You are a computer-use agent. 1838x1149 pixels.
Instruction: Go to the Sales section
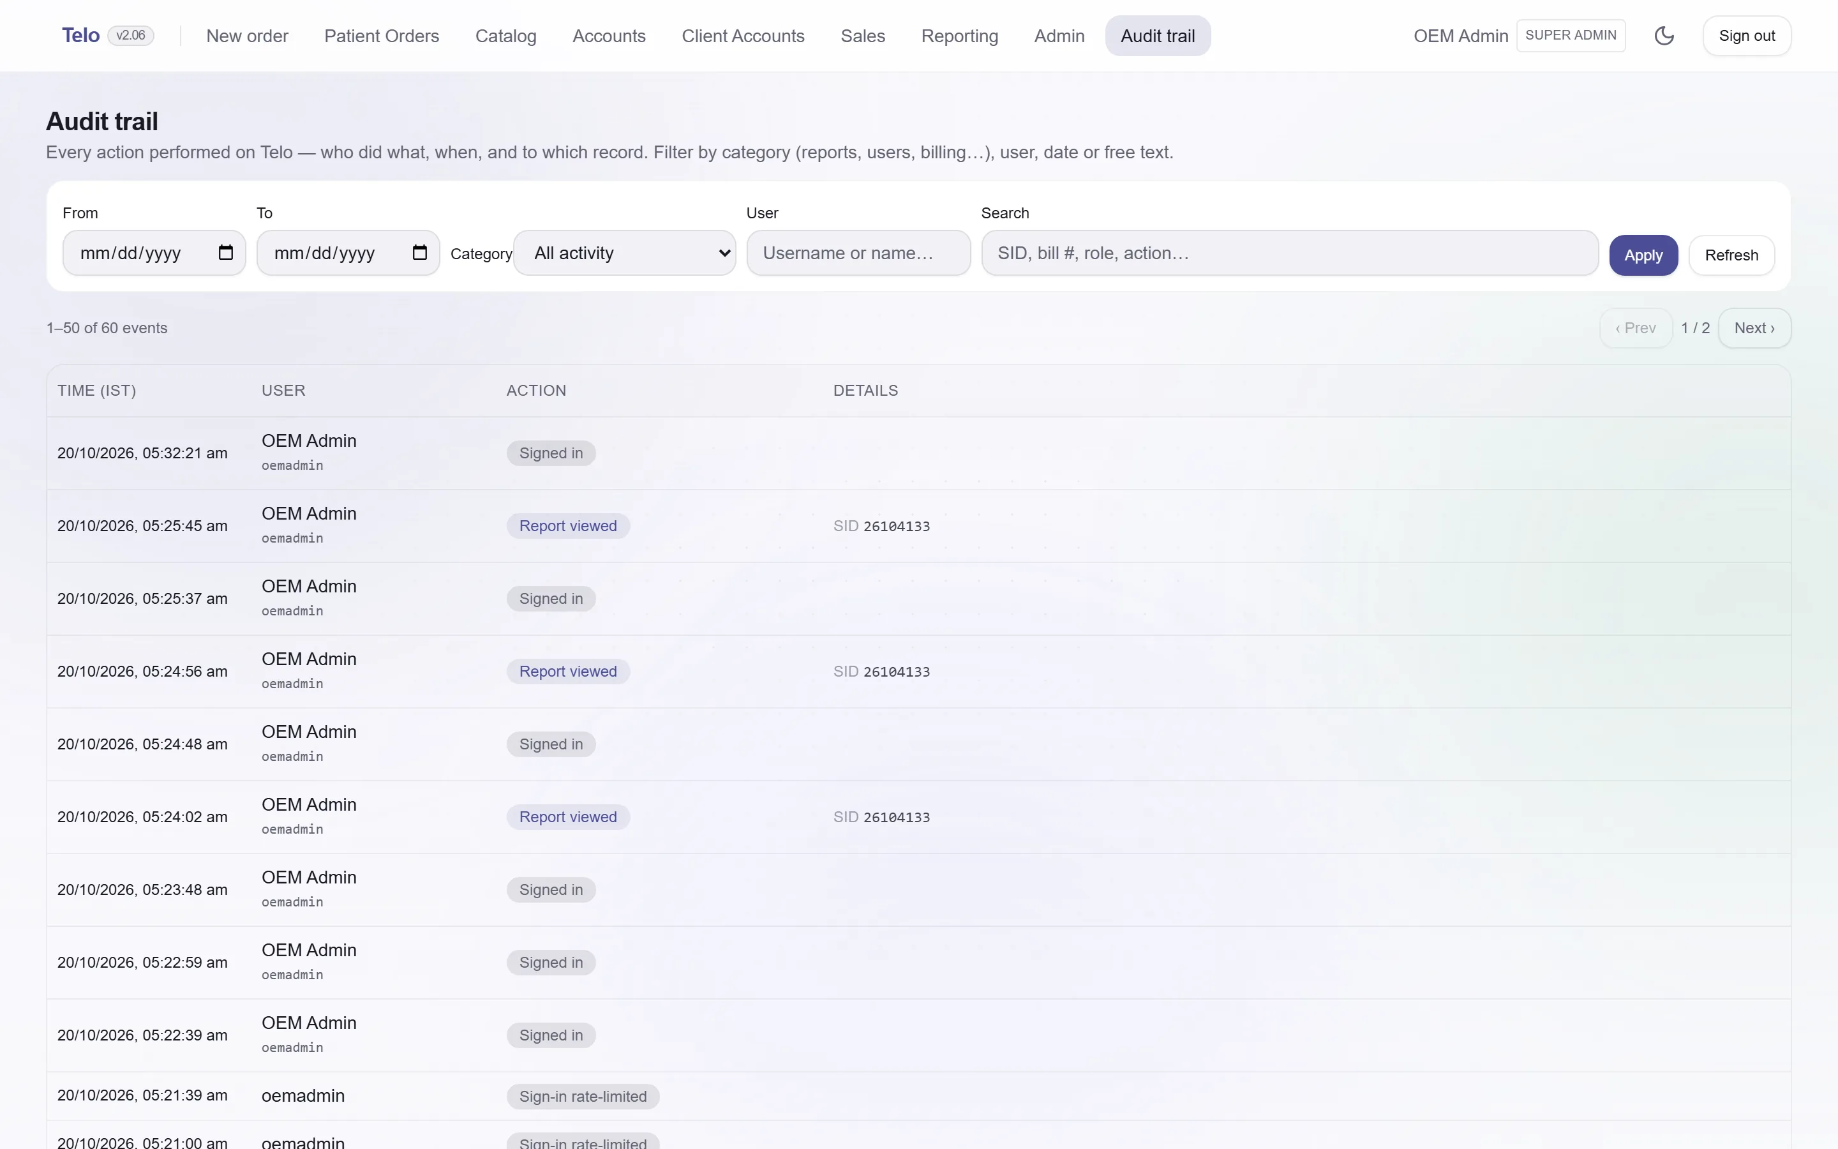pyautogui.click(x=863, y=36)
